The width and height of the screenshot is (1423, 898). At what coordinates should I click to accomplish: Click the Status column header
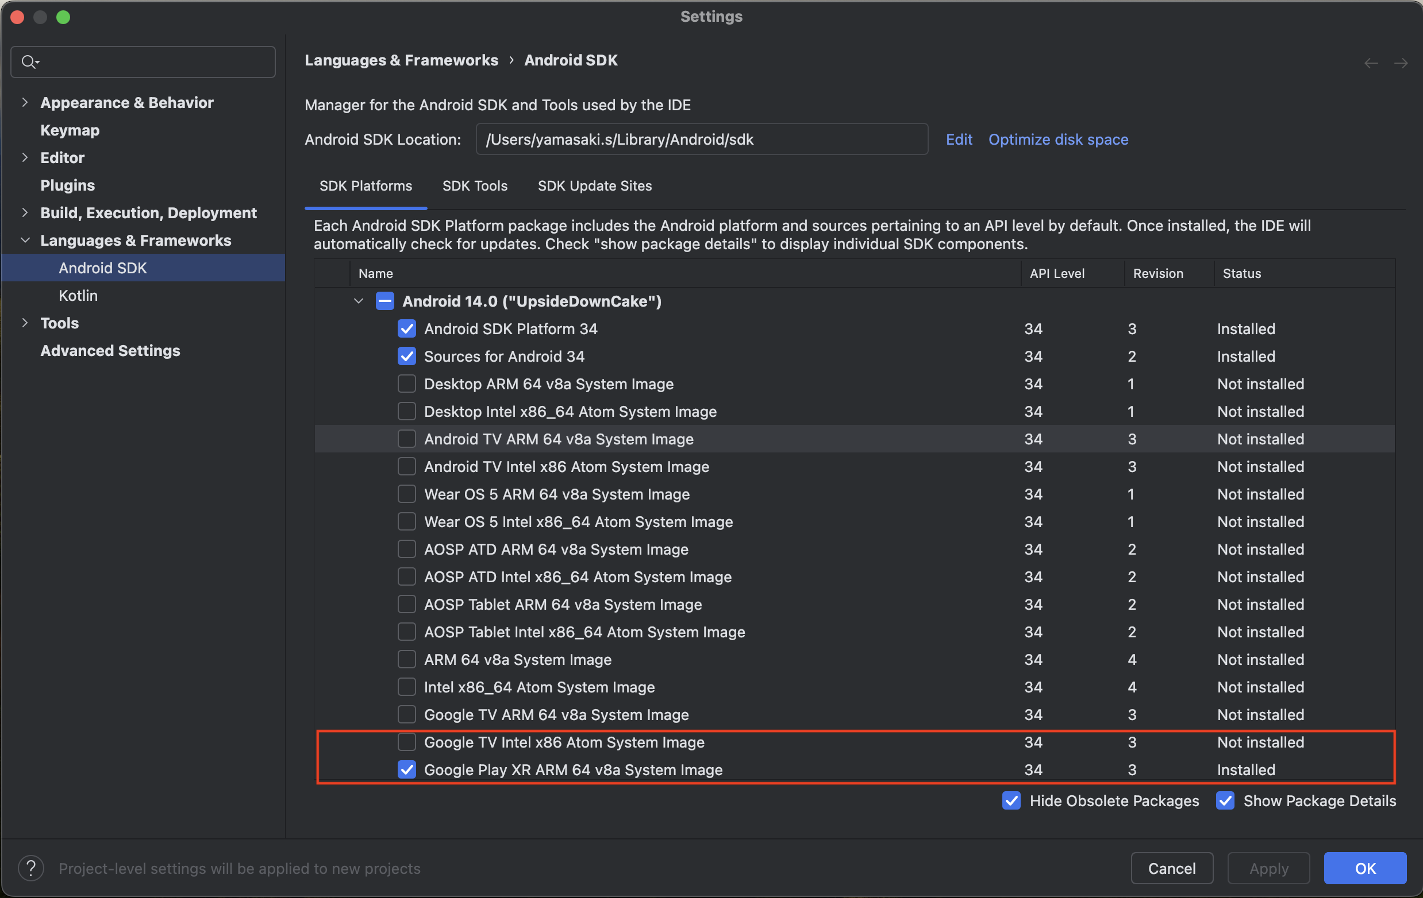tap(1304, 273)
